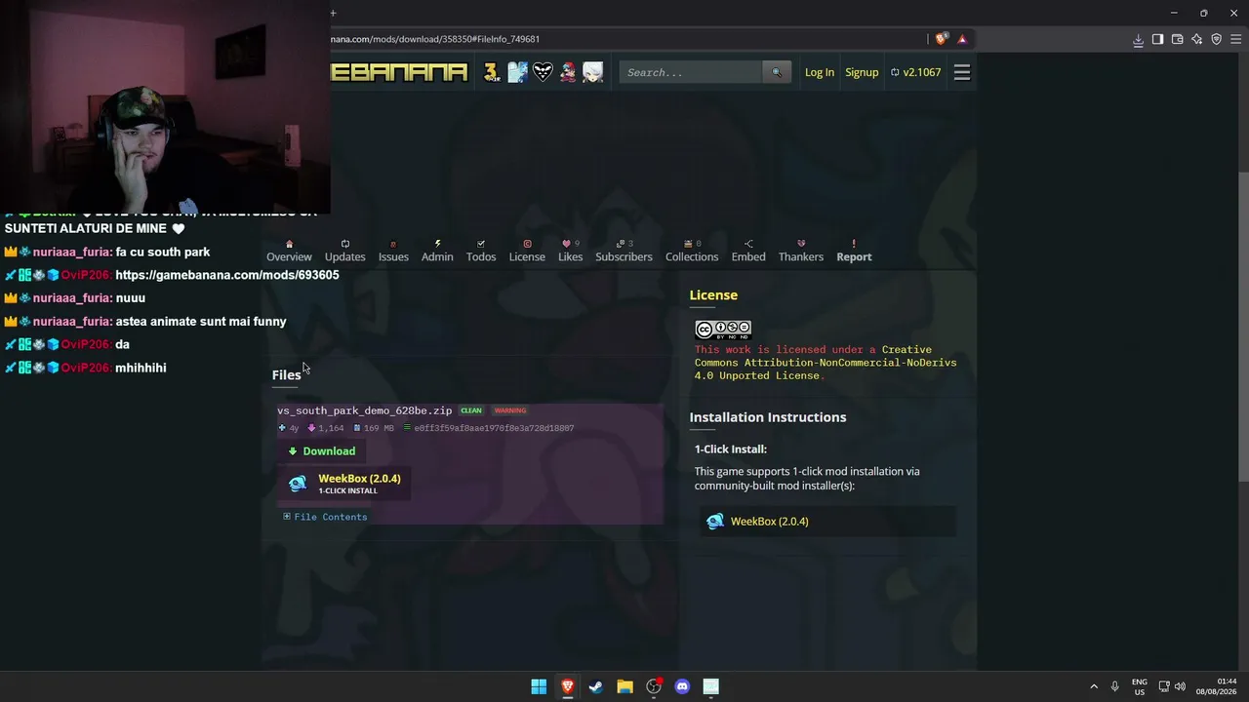Click the 1,164 downloads count
Screen dimensions: 1249x702
pos(326,428)
